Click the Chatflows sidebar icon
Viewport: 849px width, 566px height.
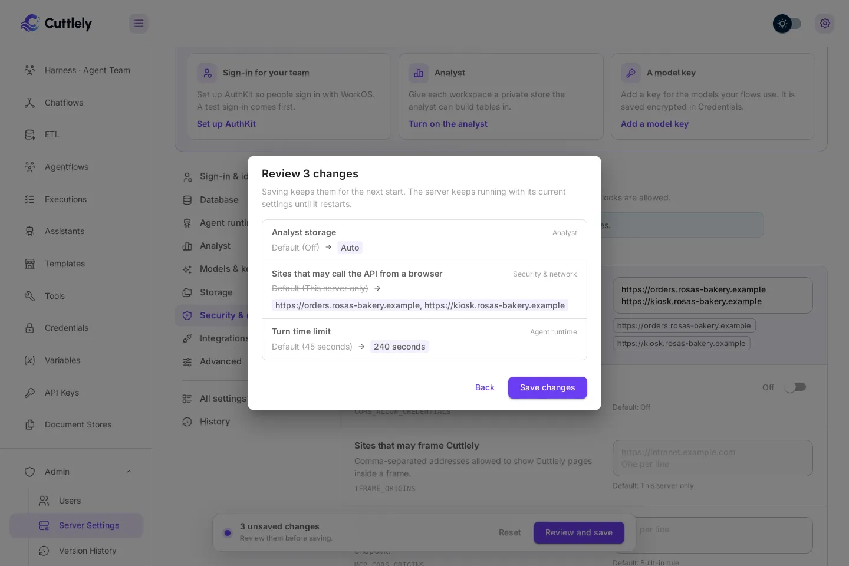pyautogui.click(x=29, y=103)
